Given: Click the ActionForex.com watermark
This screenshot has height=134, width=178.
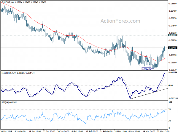Looking at the screenshot, I should (x=120, y=21).
